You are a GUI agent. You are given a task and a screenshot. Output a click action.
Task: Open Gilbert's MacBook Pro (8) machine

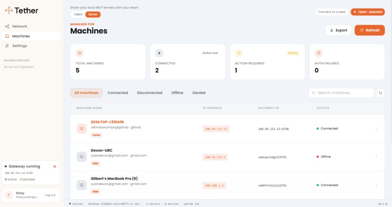pyautogui.click(x=114, y=178)
